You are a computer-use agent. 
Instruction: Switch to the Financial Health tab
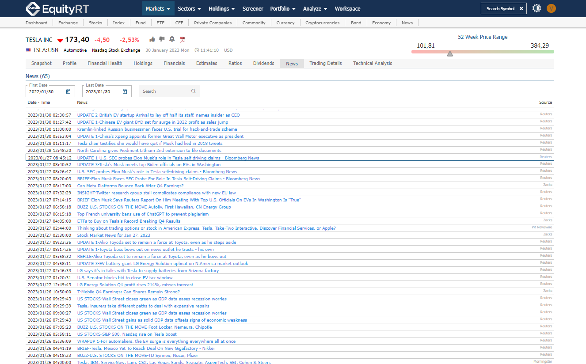point(105,63)
